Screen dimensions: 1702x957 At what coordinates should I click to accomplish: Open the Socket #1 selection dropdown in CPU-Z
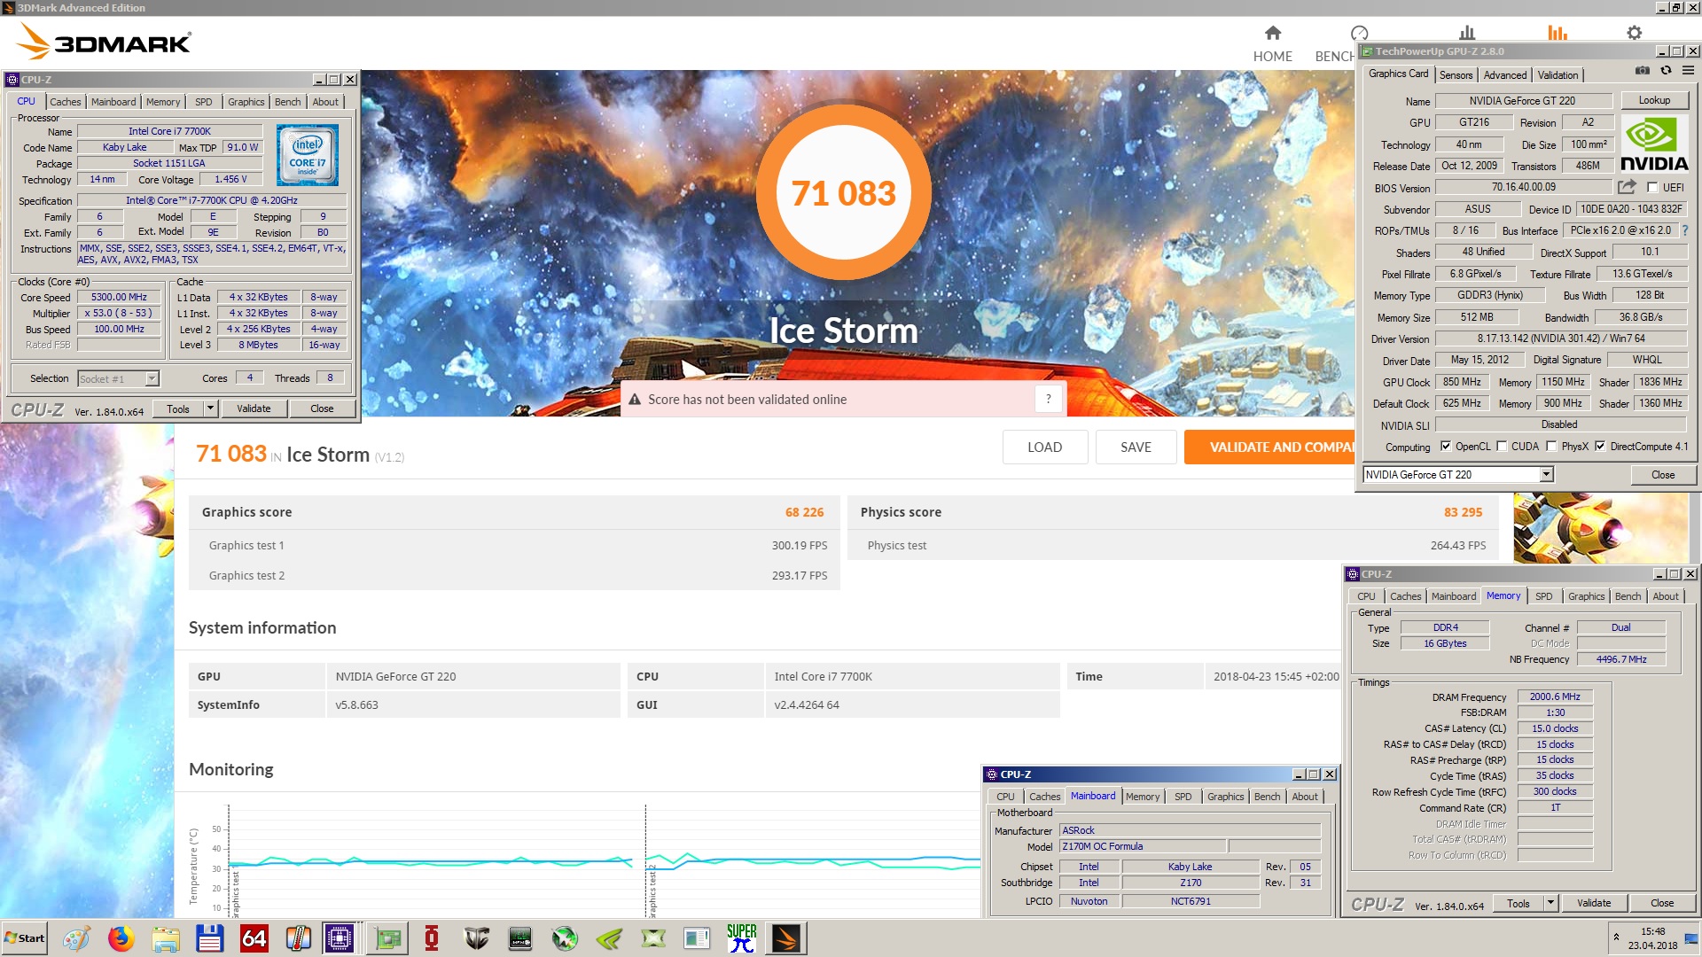click(x=152, y=379)
